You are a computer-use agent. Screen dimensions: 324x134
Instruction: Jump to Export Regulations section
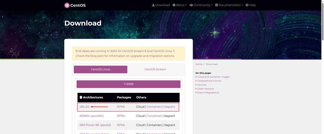pyautogui.click(x=208, y=93)
